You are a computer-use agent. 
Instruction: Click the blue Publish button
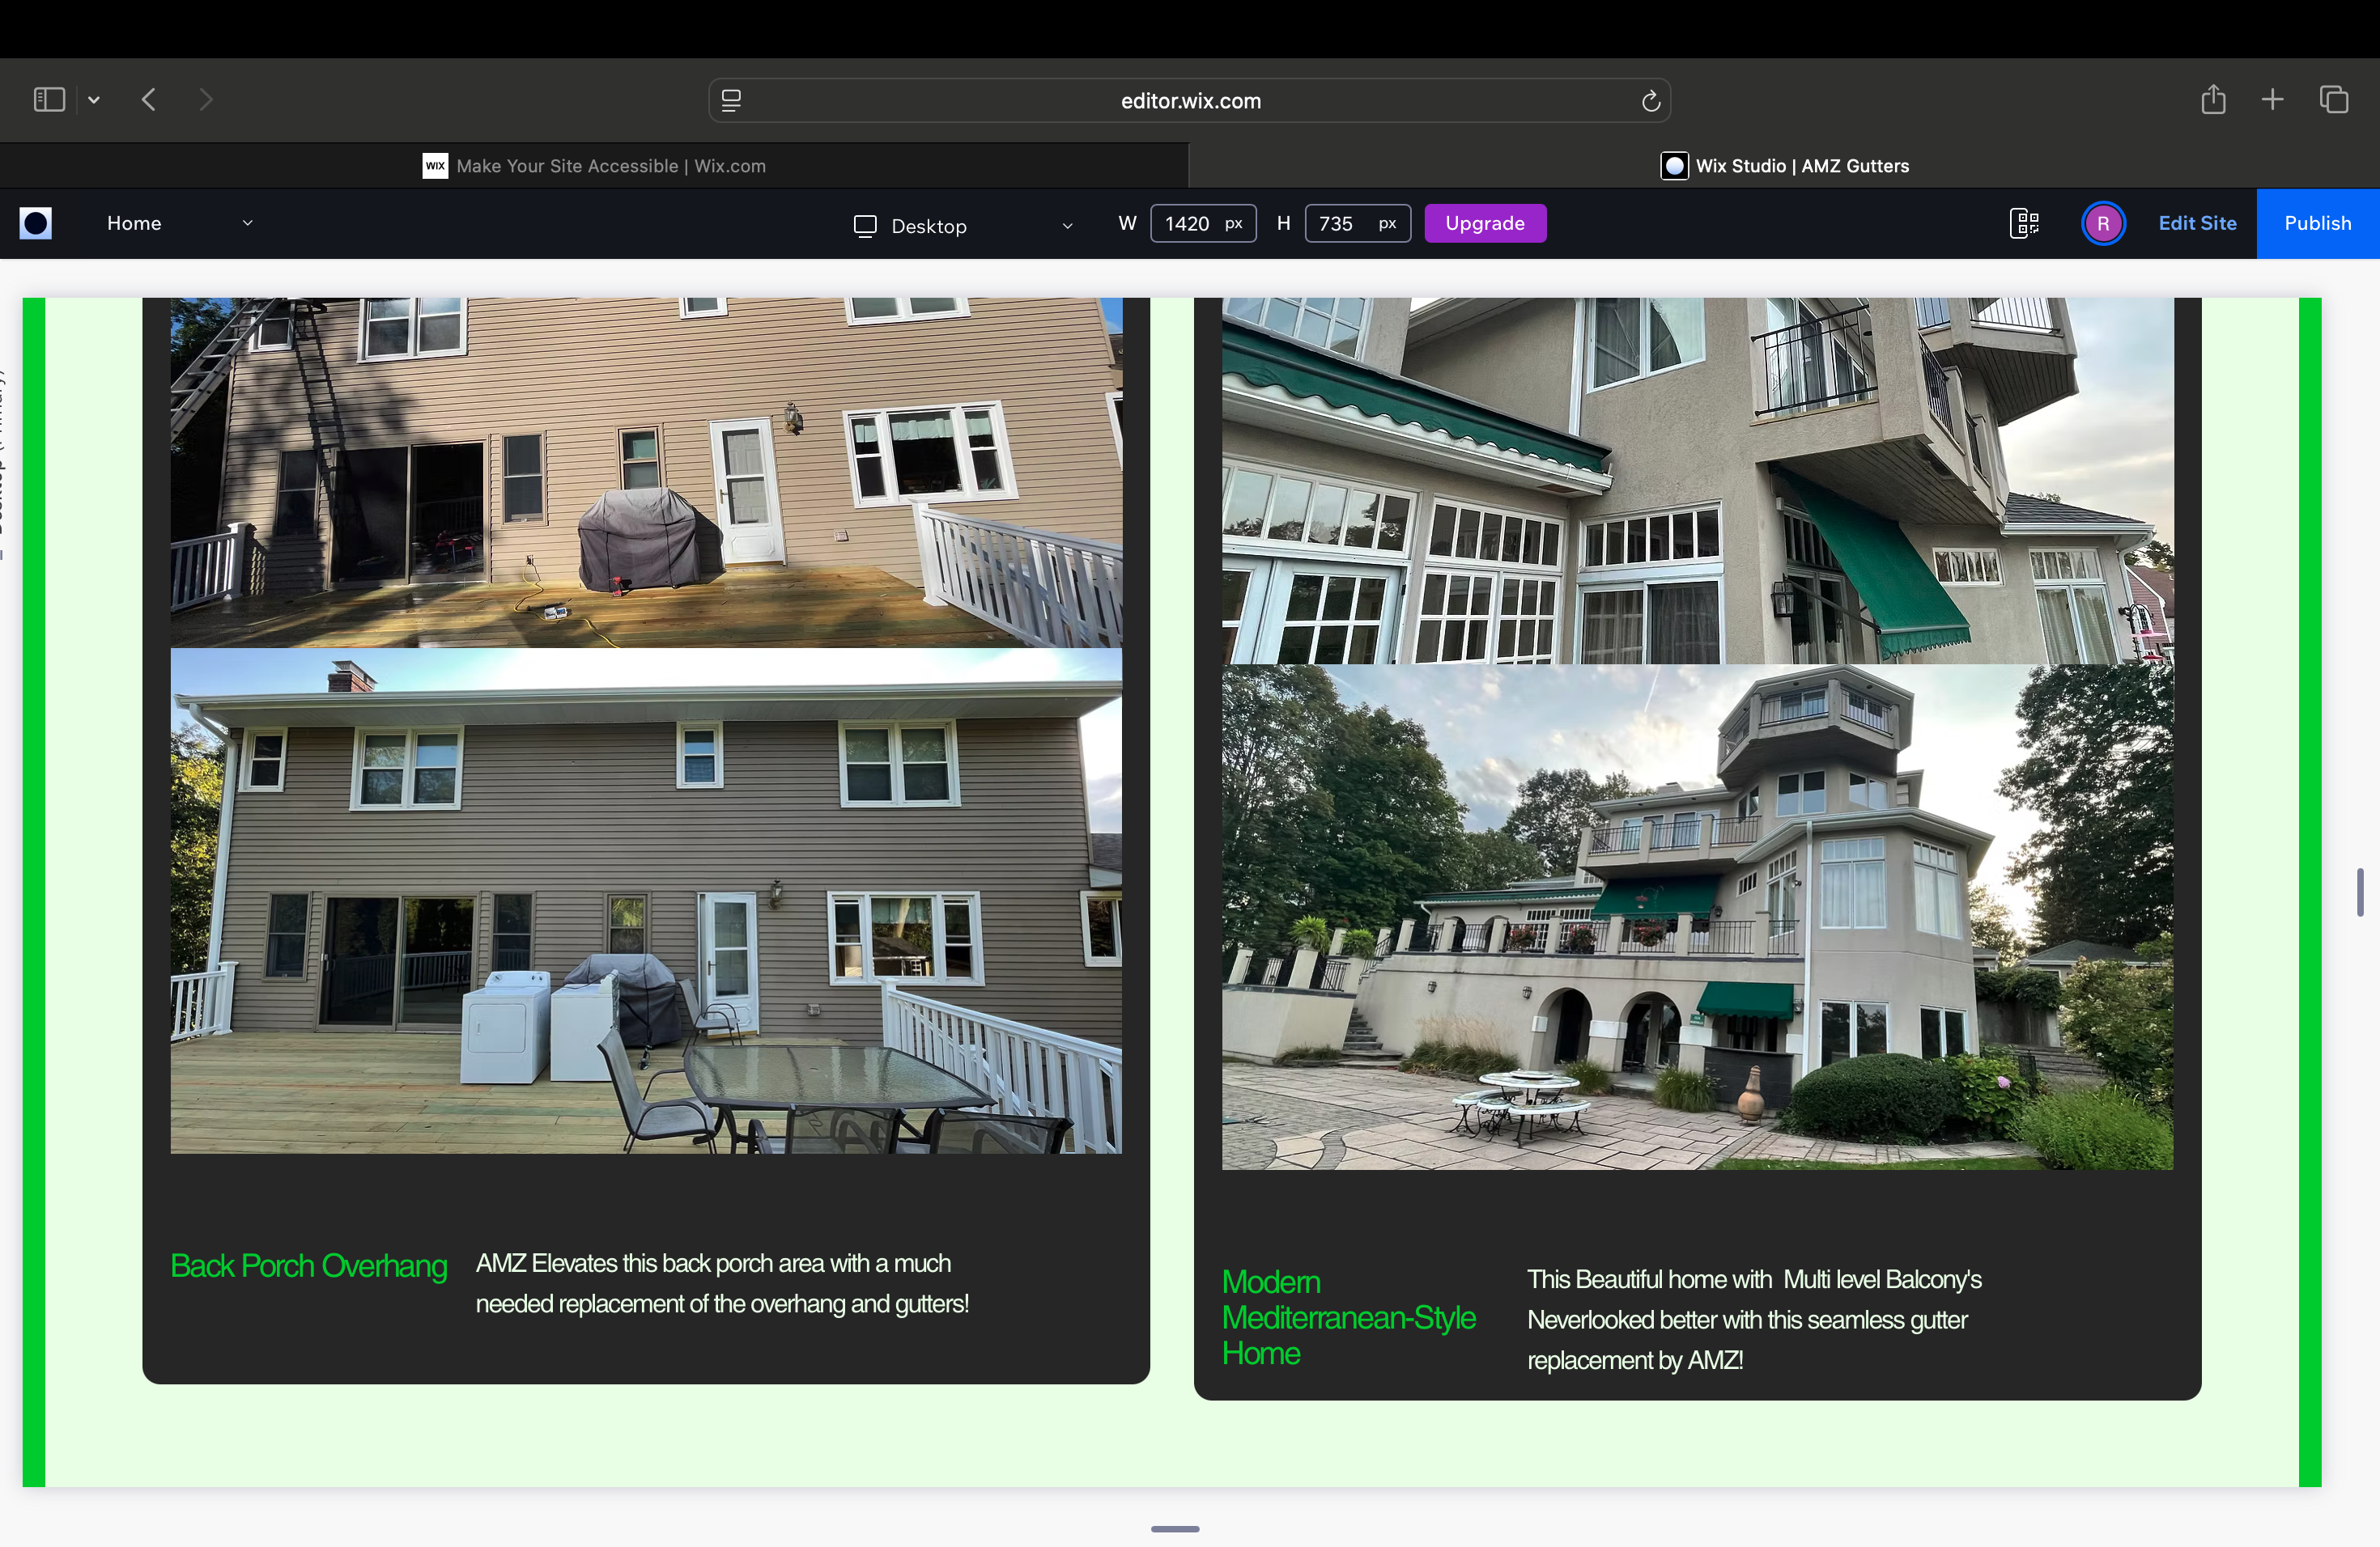pos(2318,223)
